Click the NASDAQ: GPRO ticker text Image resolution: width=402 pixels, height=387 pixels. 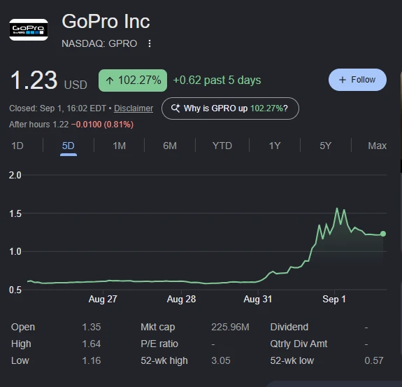pos(99,43)
